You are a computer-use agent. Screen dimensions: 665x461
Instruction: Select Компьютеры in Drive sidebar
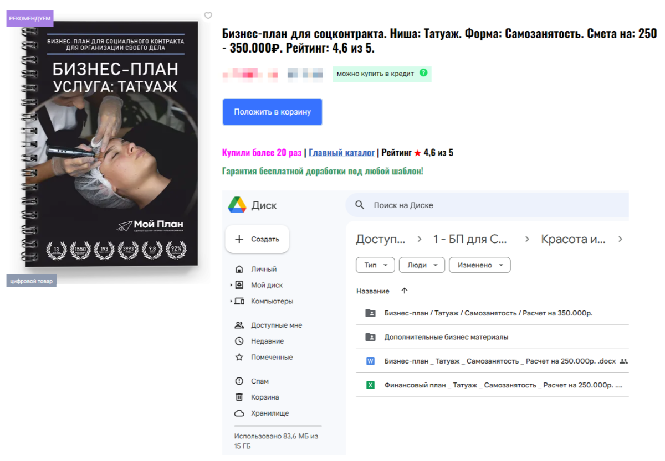(272, 302)
